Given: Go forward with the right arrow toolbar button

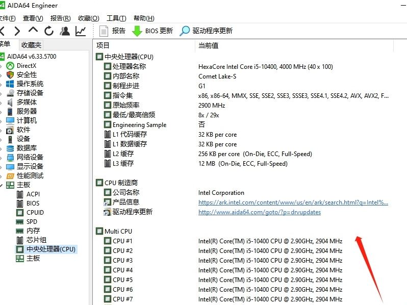Looking at the screenshot, I should click(x=17, y=31).
